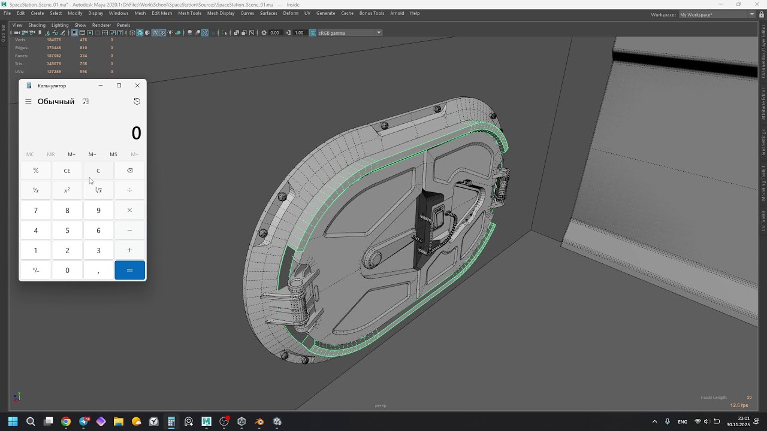The image size is (767, 431).
Task: Click the square root button in calculator
Action: (98, 190)
